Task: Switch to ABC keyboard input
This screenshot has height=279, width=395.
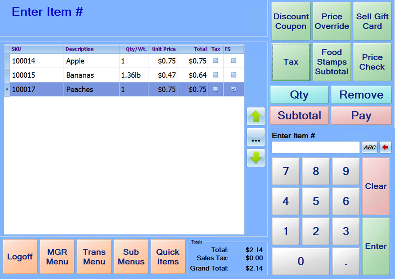Action: point(369,147)
